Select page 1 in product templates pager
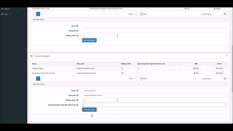 coord(38,79)
